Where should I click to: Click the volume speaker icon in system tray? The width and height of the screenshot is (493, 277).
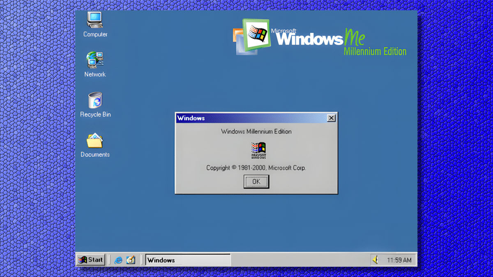click(375, 259)
